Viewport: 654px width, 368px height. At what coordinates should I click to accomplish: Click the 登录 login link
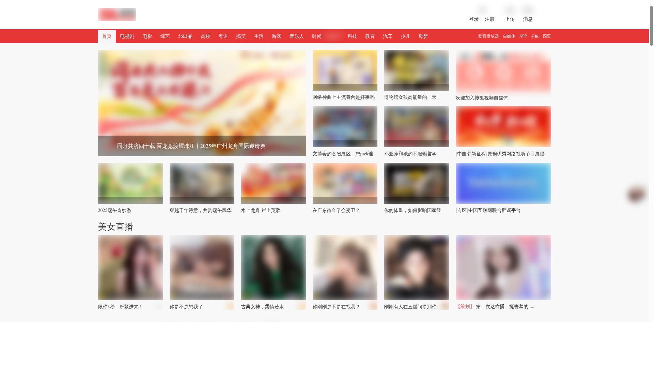click(473, 19)
